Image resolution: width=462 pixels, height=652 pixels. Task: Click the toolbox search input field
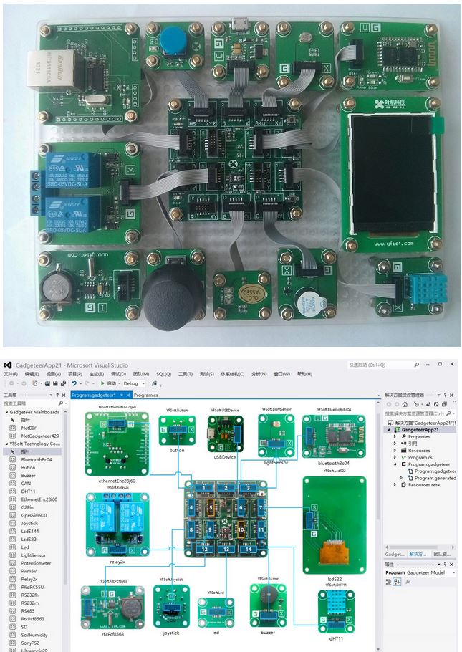point(30,403)
